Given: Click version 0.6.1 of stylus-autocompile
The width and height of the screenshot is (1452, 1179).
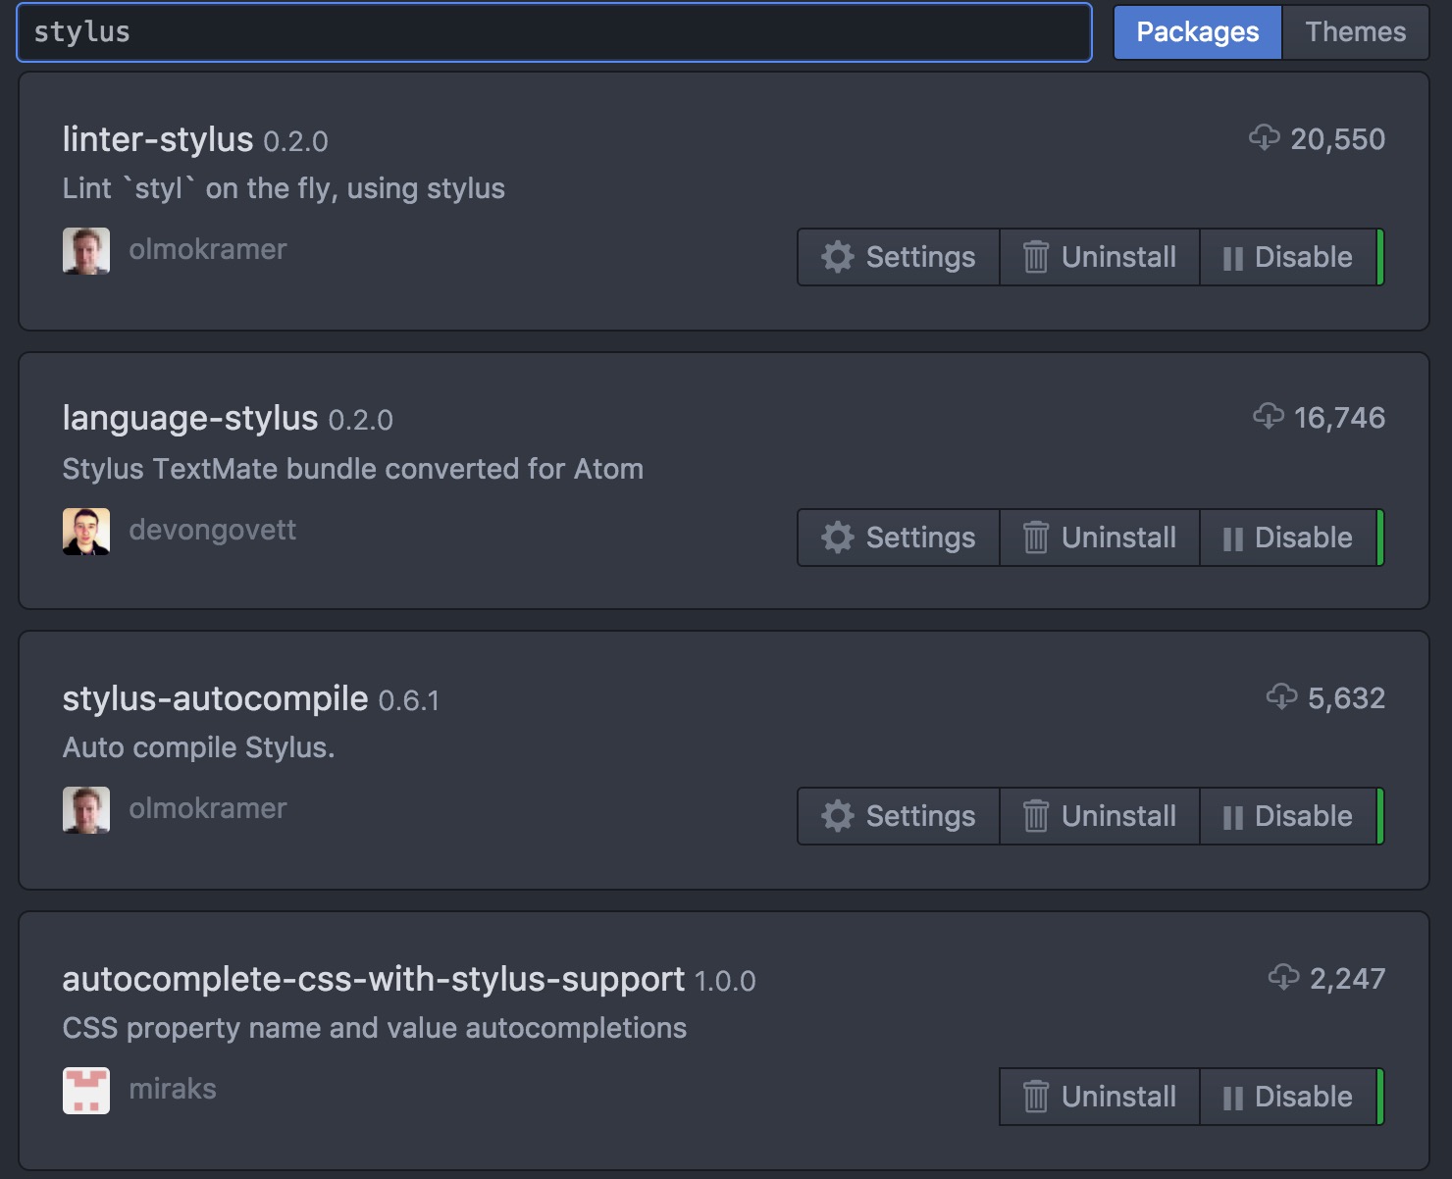Looking at the screenshot, I should coord(409,700).
